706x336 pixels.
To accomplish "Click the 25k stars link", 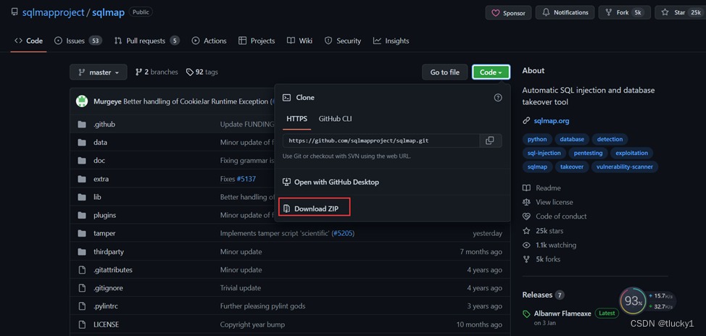I will (x=543, y=231).
